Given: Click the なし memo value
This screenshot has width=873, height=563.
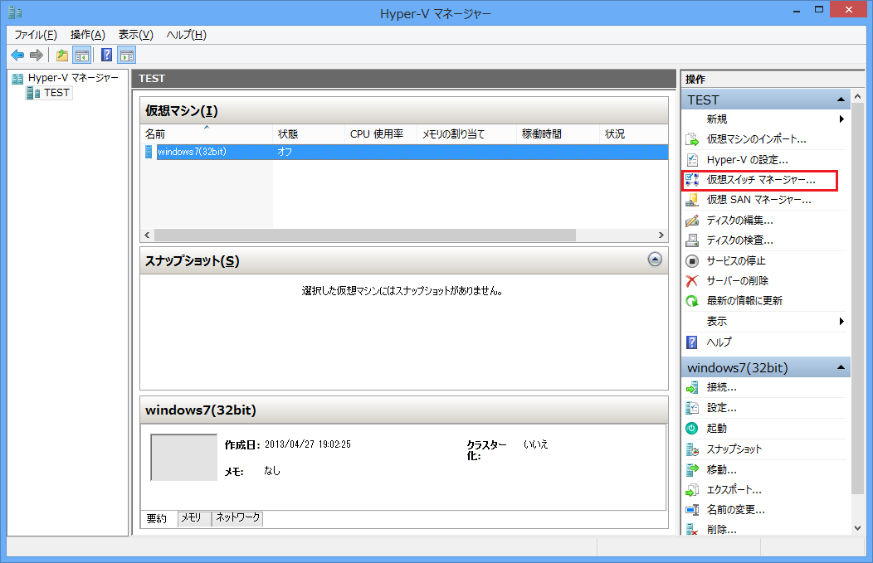Looking at the screenshot, I should point(271,471).
